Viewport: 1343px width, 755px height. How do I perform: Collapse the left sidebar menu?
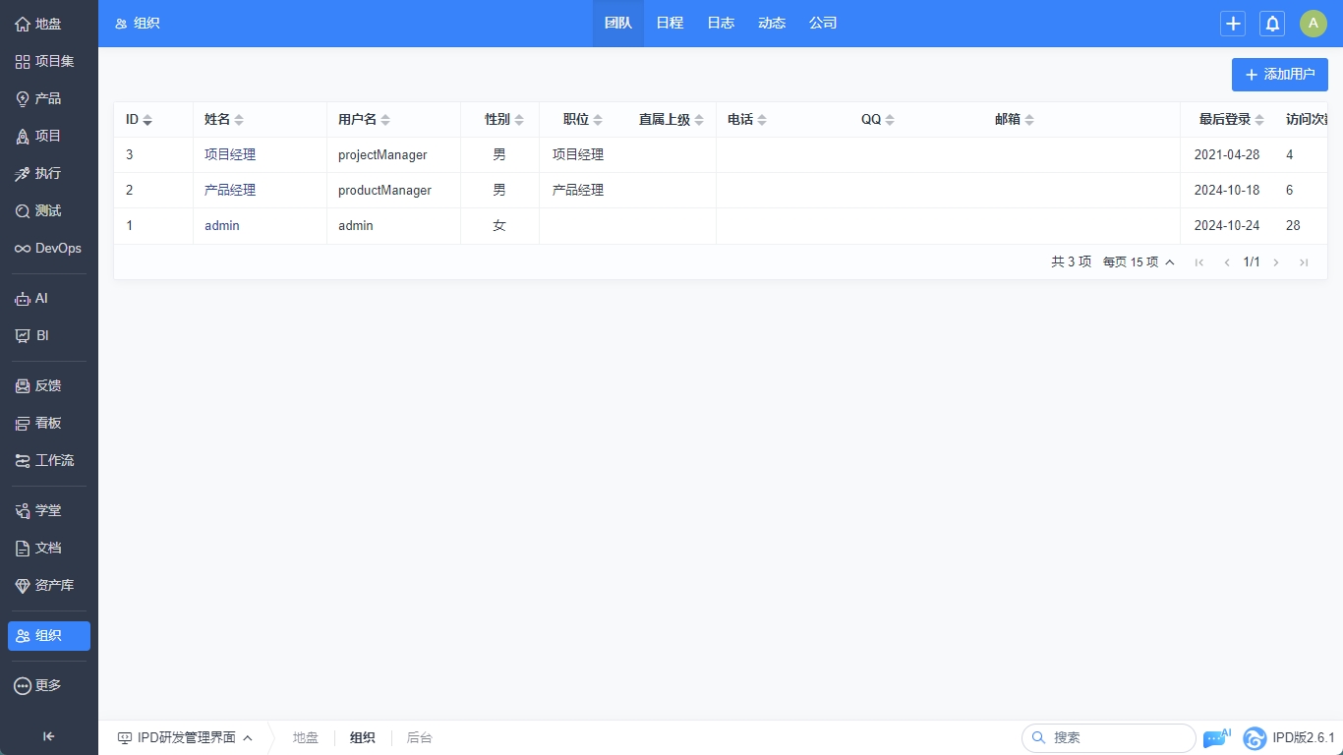tap(48, 736)
